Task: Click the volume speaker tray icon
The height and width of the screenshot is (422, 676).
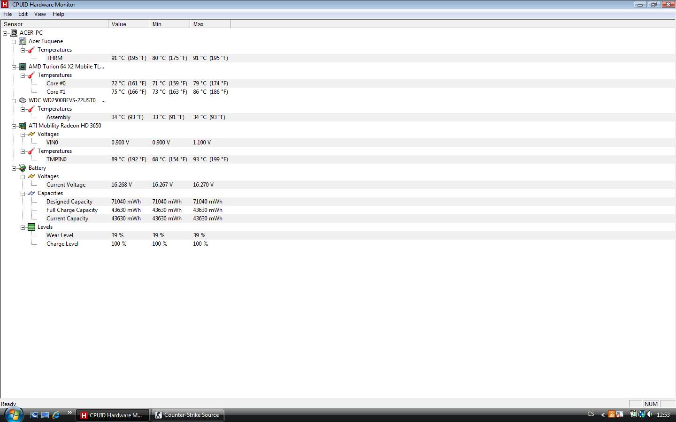Action: click(650, 414)
